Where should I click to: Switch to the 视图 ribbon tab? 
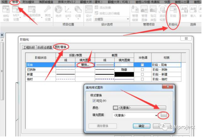pos(4,2)
